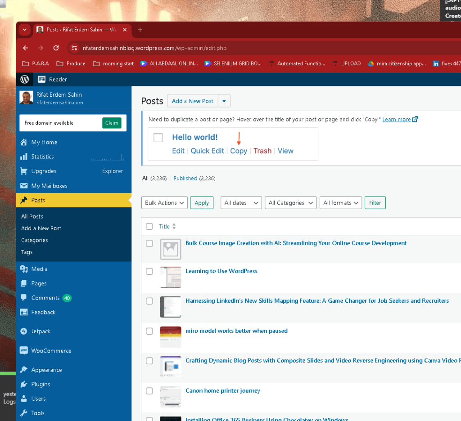Open the Canon home printer journey post

pos(222,390)
